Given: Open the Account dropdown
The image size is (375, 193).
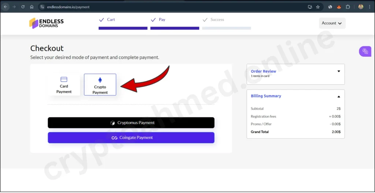Looking at the screenshot, I should tap(332, 23).
